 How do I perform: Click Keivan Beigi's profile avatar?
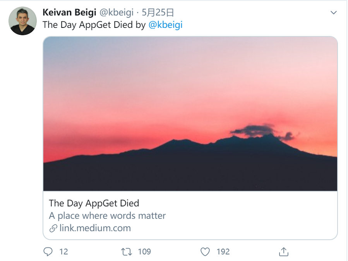coord(22,17)
